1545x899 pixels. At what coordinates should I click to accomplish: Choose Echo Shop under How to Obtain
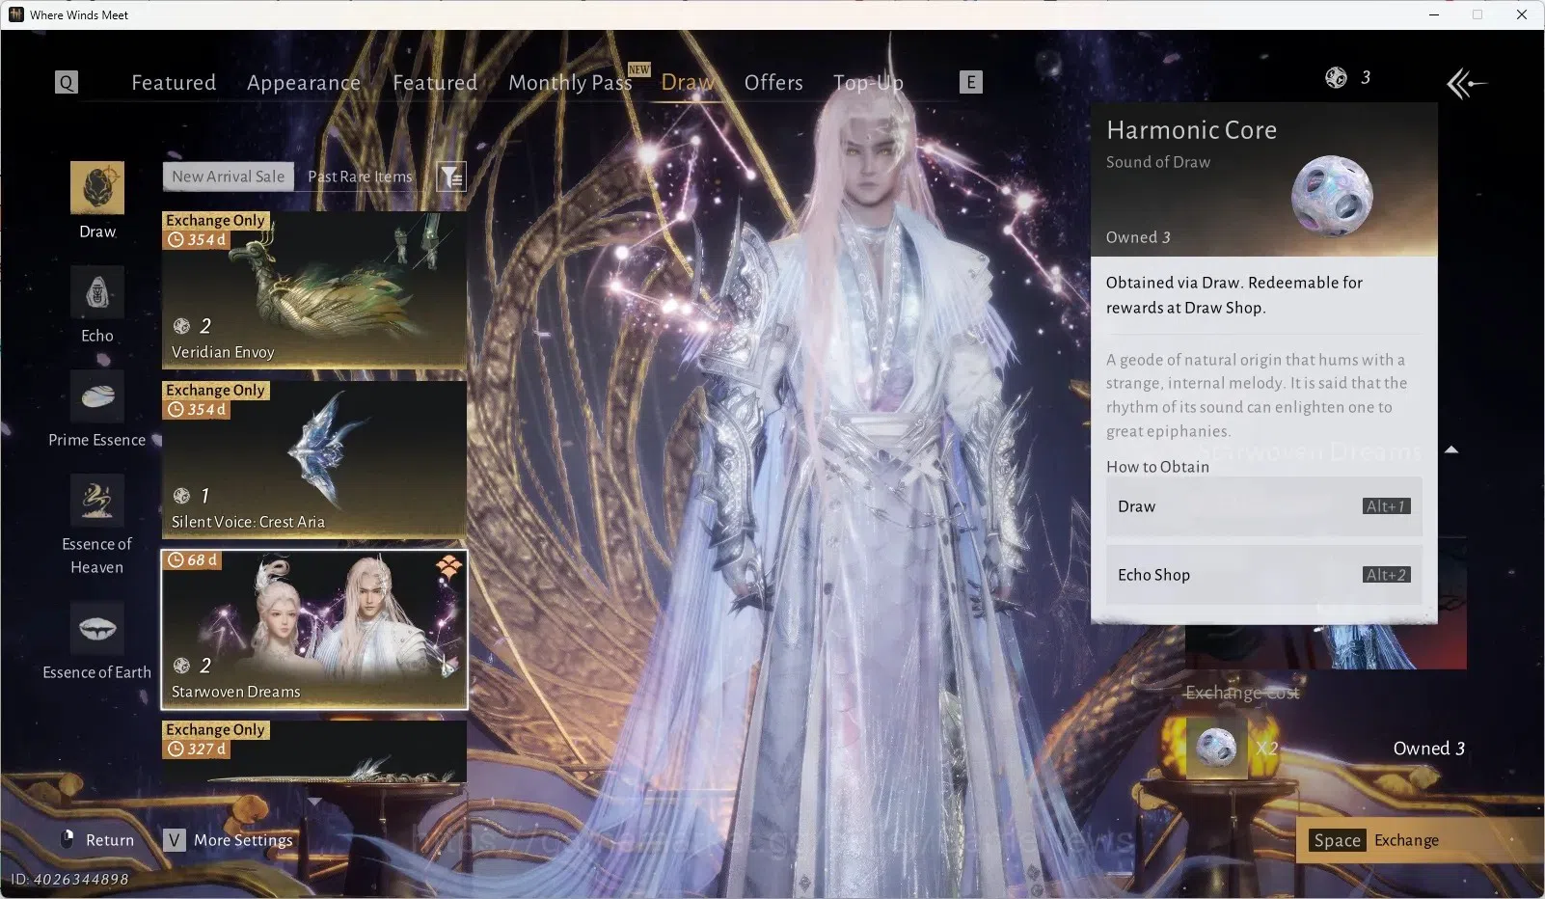(1263, 575)
